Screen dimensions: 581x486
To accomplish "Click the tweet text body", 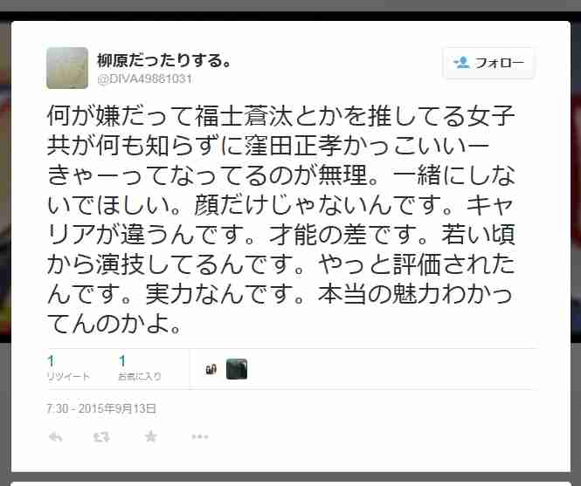I will [280, 219].
